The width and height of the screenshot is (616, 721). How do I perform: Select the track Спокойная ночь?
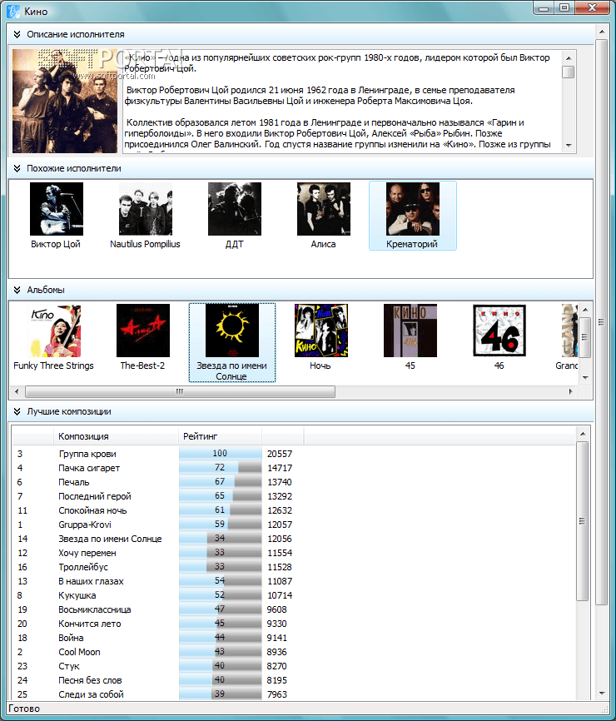(92, 510)
